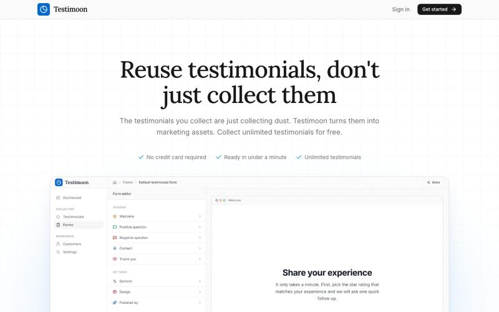Open the Sign in link
Screen dimensions: 499x312
pyautogui.click(x=400, y=9)
